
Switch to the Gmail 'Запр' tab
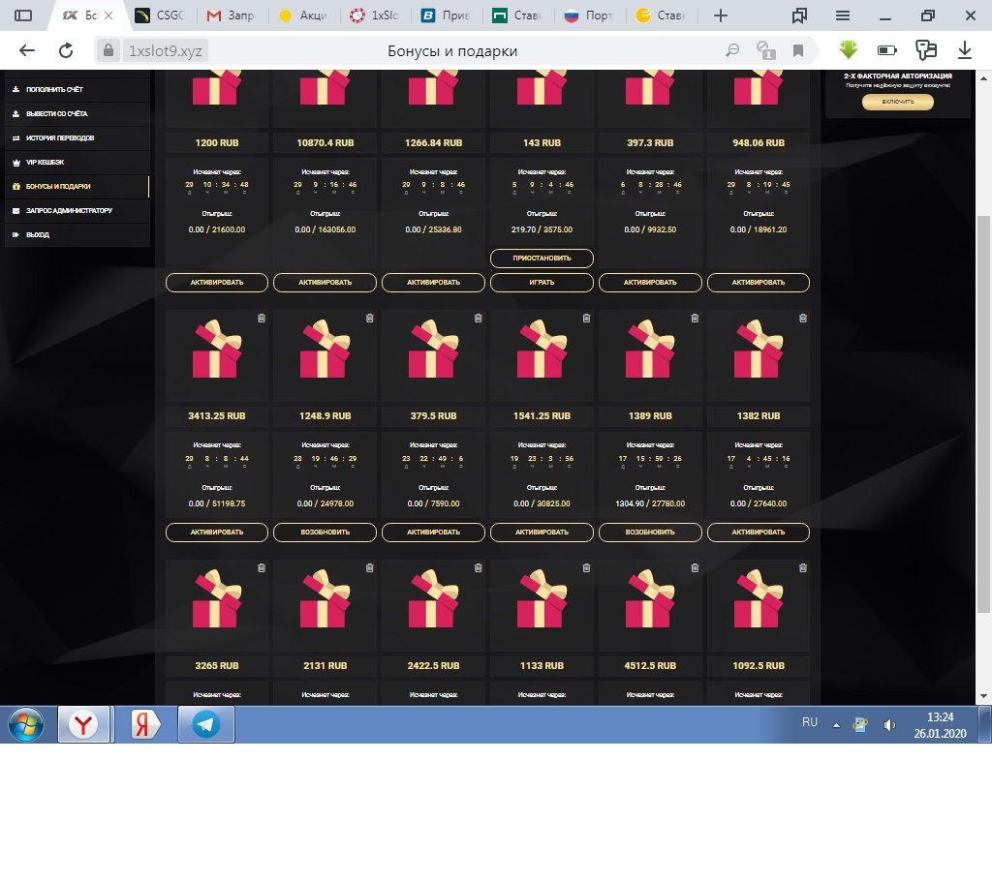pos(232,15)
